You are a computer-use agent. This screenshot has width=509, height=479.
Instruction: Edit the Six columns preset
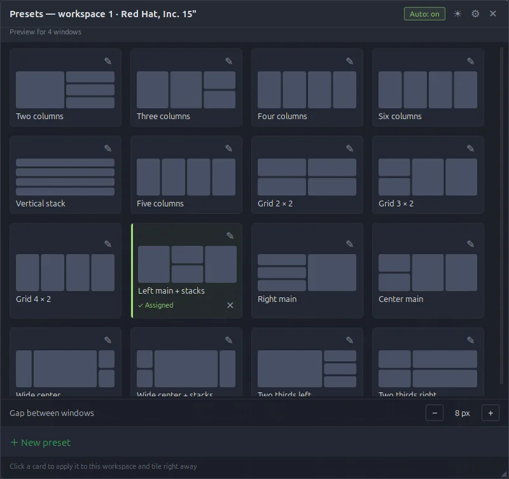pos(470,61)
